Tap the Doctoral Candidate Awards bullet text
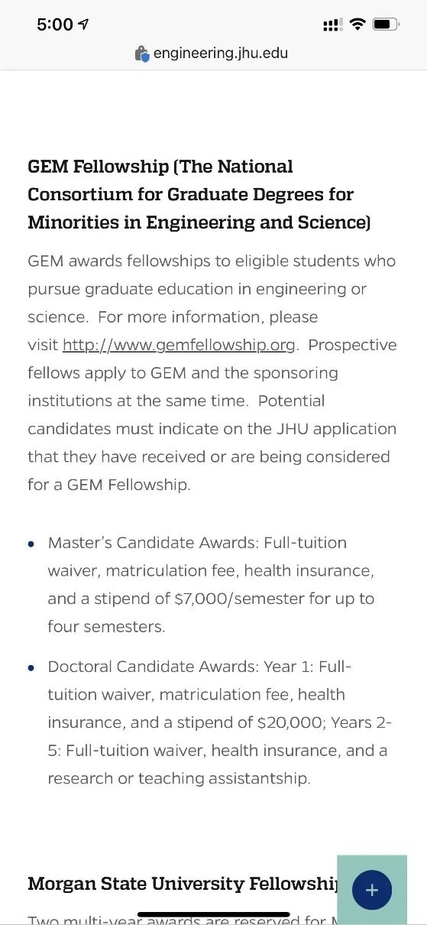 [219, 722]
